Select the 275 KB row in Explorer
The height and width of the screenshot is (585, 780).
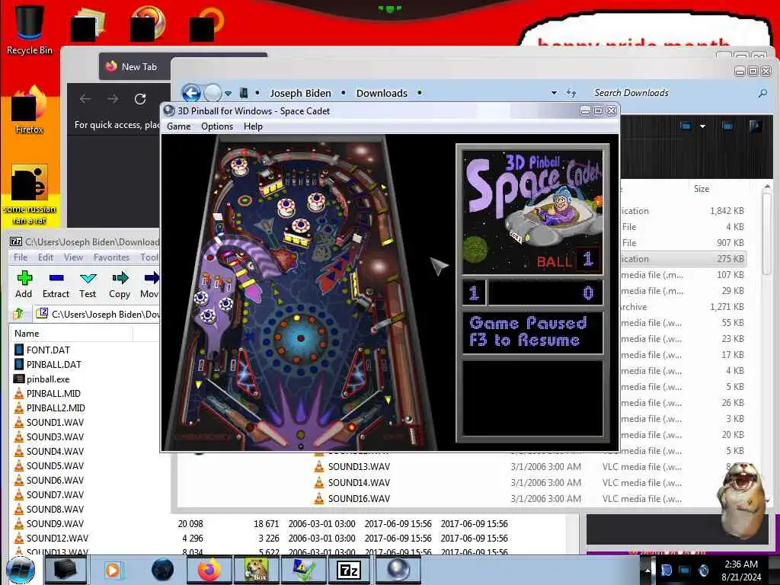point(682,259)
